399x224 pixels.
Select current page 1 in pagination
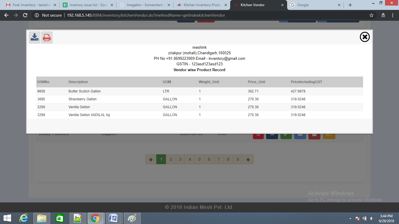[x=161, y=159]
